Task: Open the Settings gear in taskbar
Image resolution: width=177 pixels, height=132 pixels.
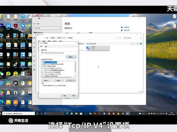Action: tap(123, 114)
